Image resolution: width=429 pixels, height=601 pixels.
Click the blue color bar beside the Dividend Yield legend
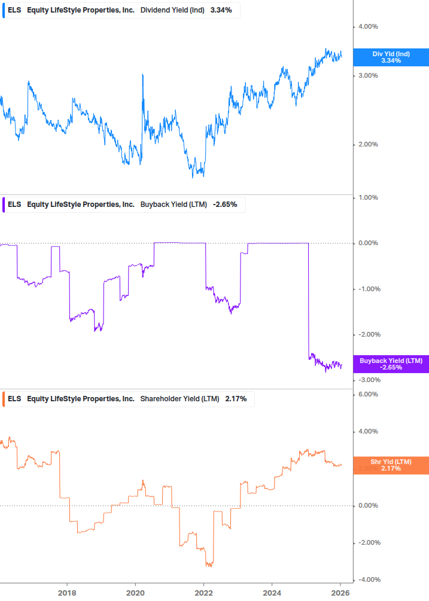(x=4, y=10)
